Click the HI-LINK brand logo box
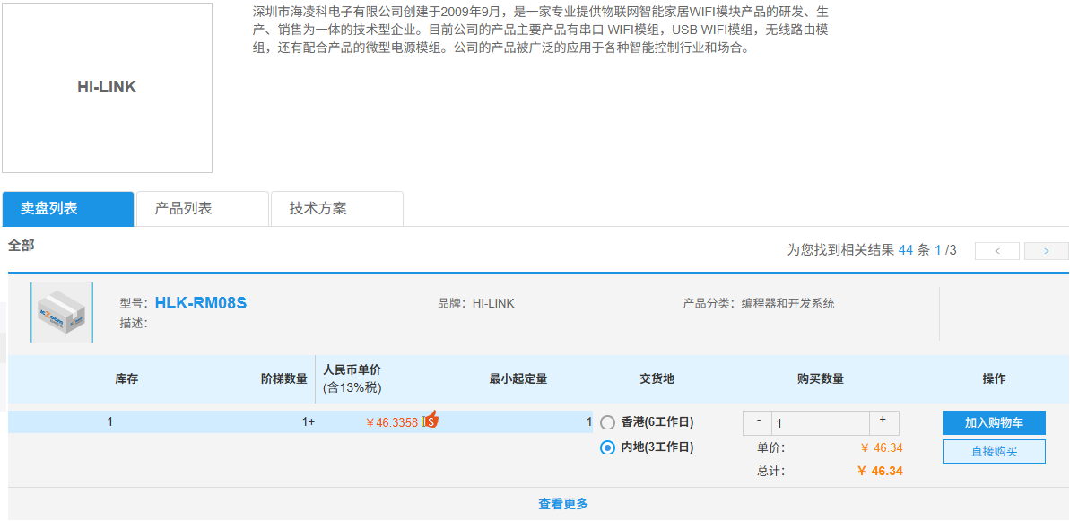 coord(107,87)
